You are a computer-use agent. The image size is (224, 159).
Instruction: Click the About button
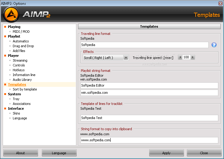21,153
